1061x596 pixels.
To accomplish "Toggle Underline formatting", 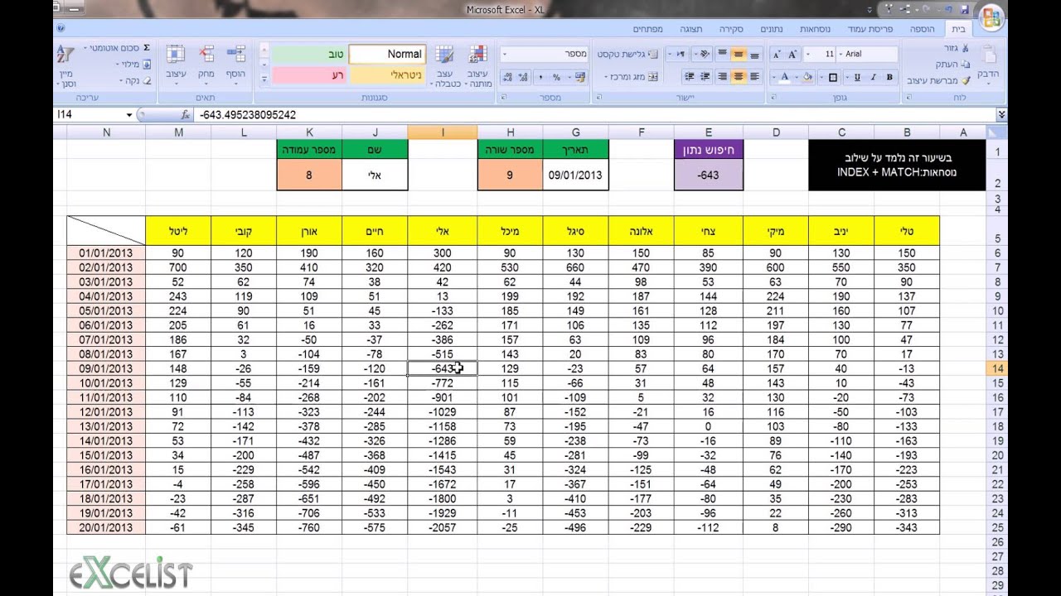I will [856, 78].
